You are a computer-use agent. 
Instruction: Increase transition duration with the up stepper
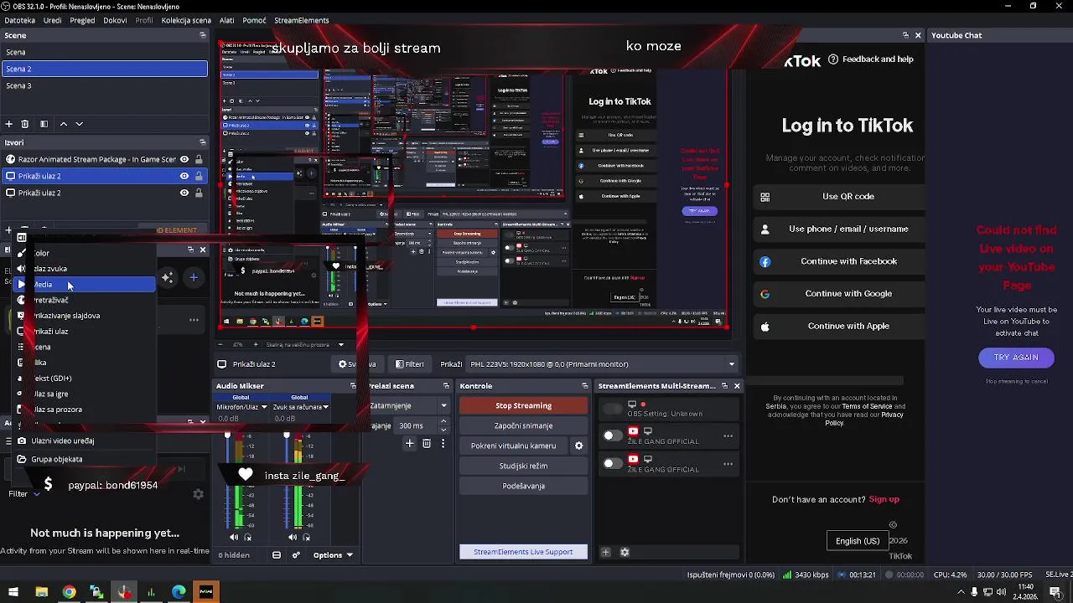coord(443,423)
